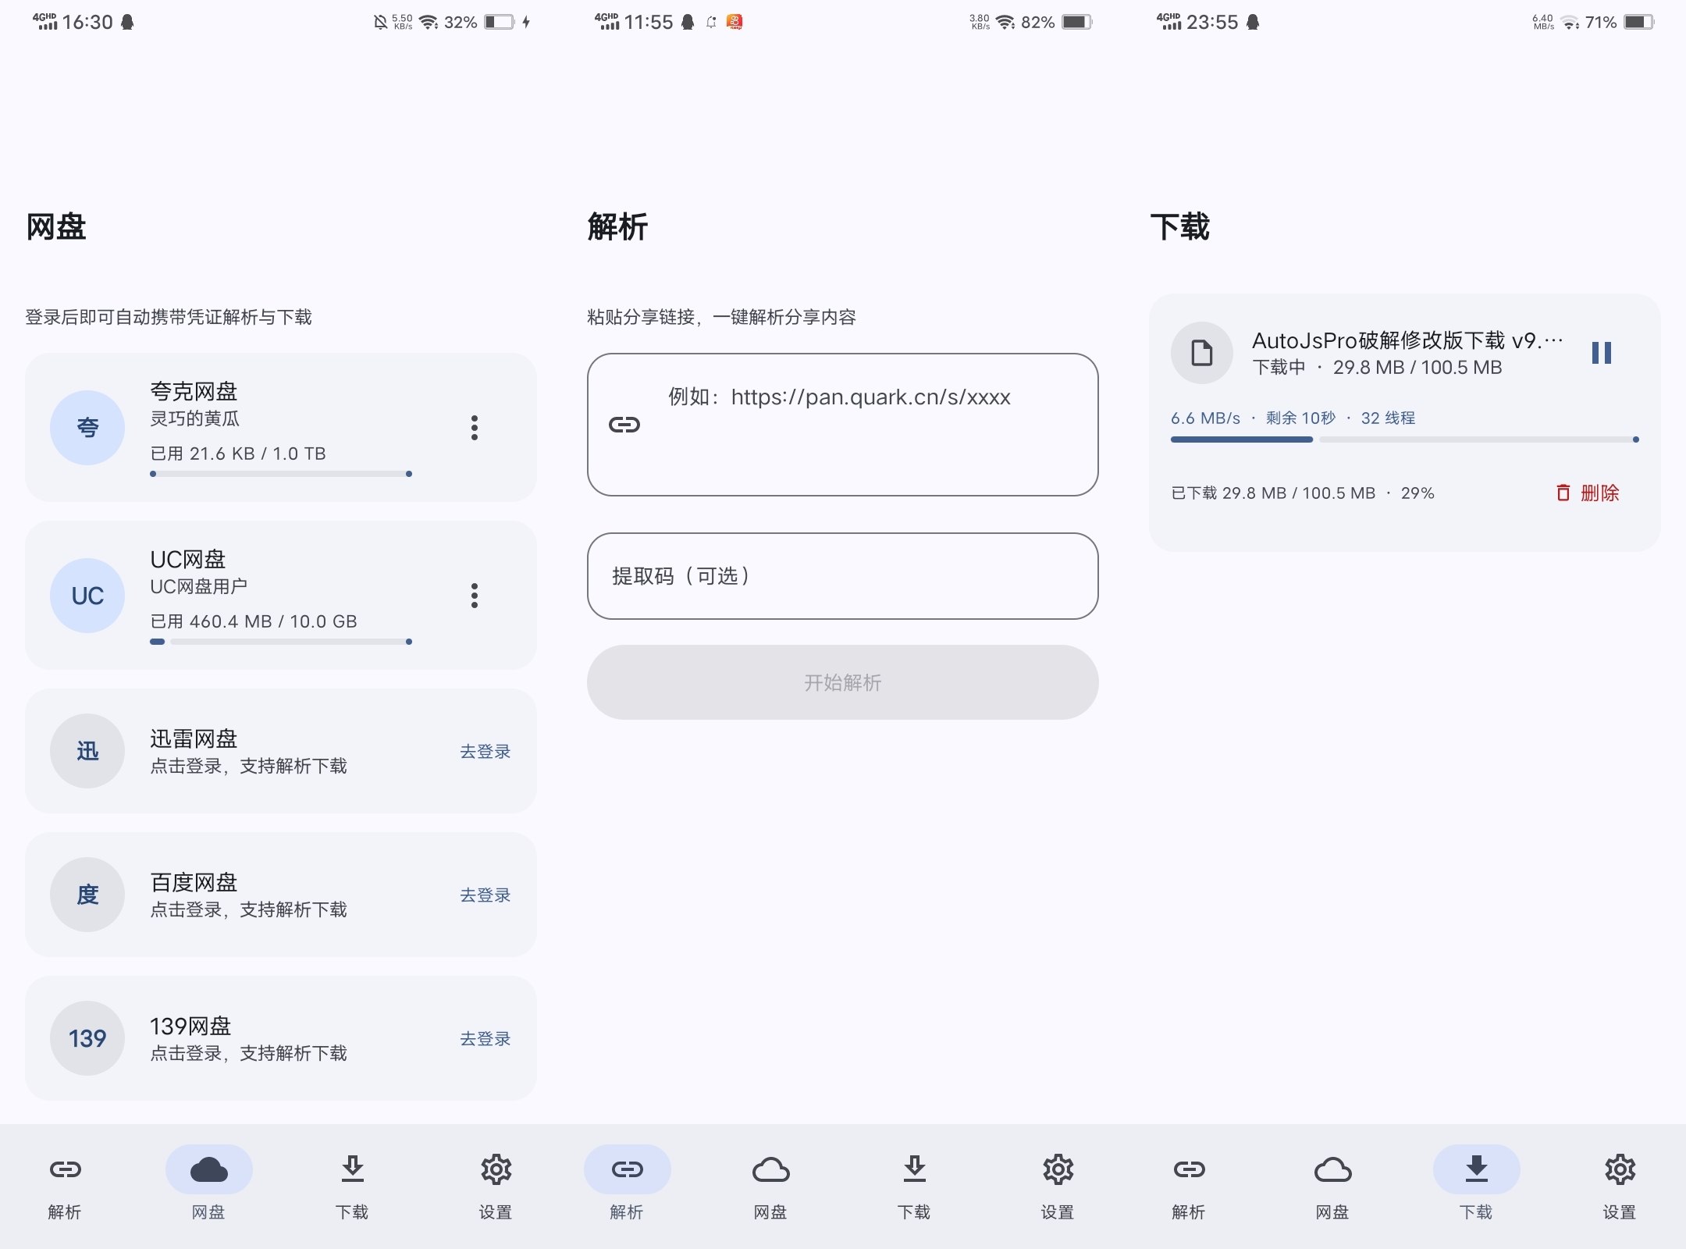Click the file icon of AutoJsPro download

pyautogui.click(x=1202, y=353)
